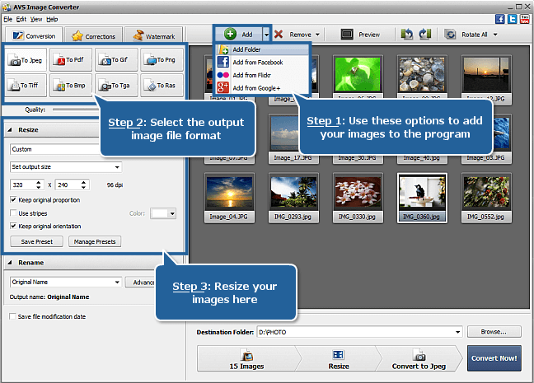The width and height of the screenshot is (534, 383).
Task: Open the Twitter link icon in top bar
Action: [513, 19]
